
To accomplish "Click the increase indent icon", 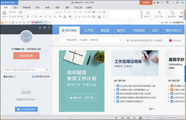I will point(90,12).
